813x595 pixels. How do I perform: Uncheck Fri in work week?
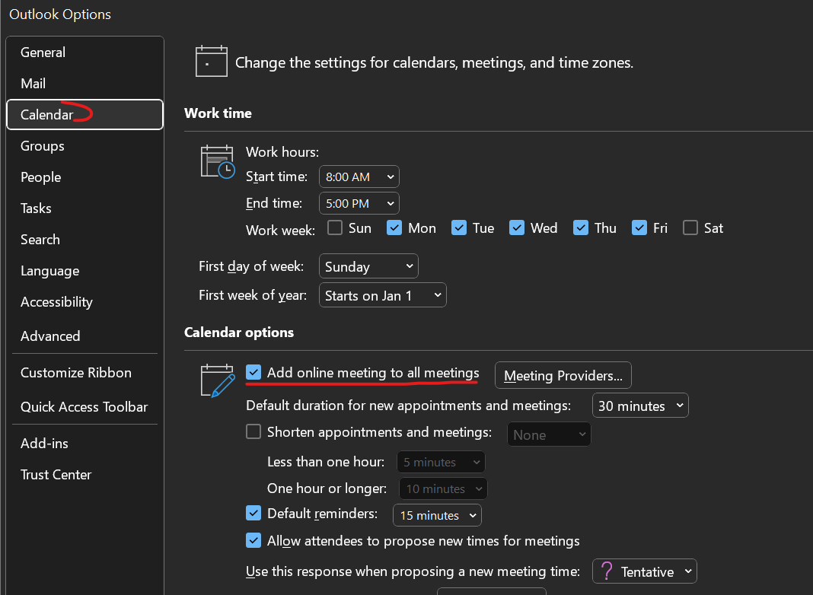639,228
